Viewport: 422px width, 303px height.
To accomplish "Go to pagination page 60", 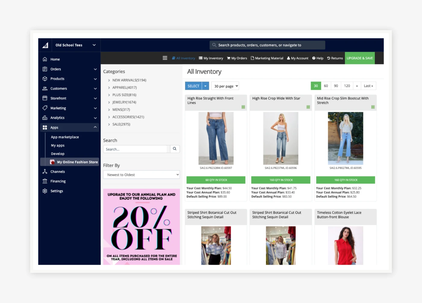I will point(326,86).
